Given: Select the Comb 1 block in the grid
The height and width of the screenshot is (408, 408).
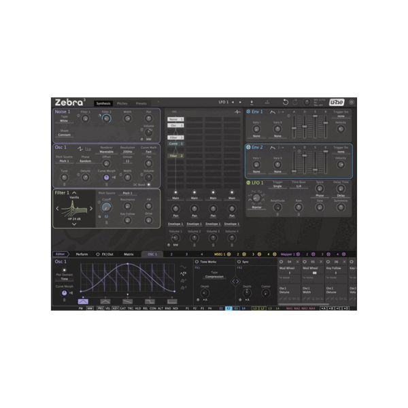Looking at the screenshot, I should [x=175, y=143].
